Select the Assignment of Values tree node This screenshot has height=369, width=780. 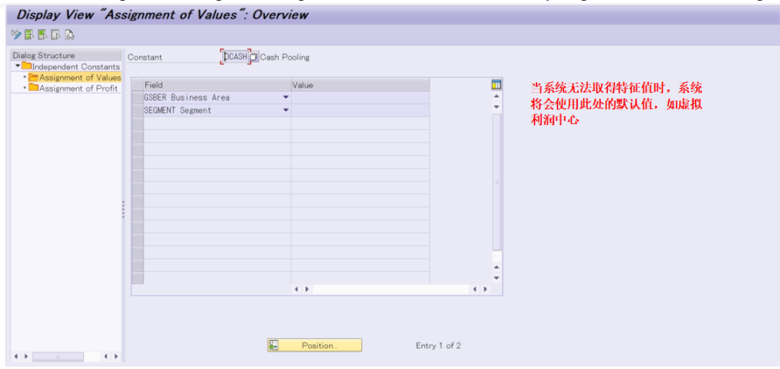(80, 77)
